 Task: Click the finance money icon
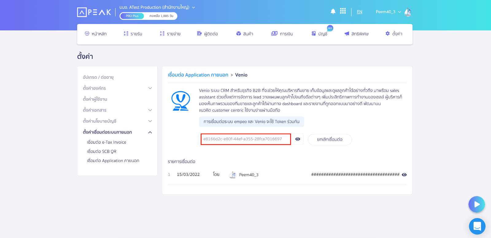(x=274, y=33)
